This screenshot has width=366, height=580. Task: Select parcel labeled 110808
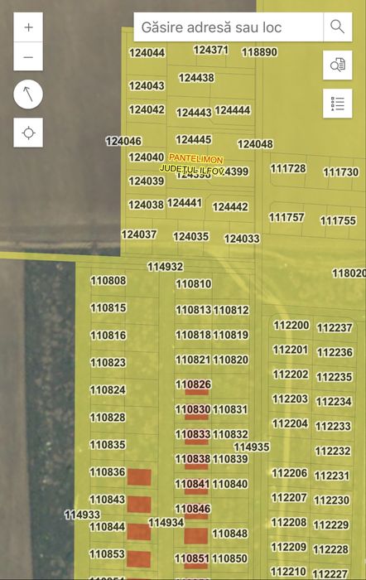[108, 281]
